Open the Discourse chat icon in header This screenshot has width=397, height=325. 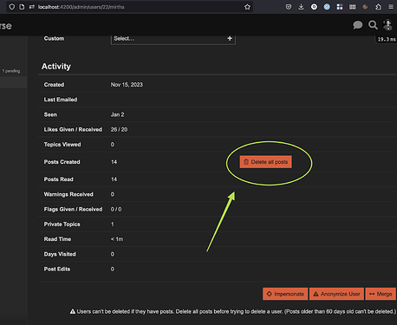pos(357,25)
